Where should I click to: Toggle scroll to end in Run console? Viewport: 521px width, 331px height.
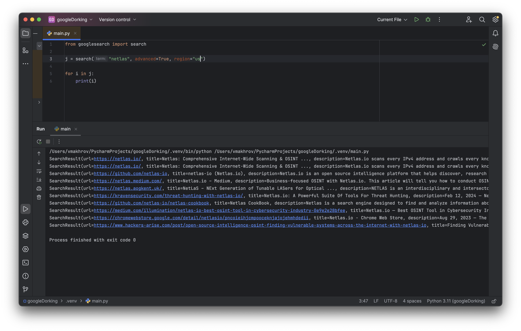[x=39, y=180]
